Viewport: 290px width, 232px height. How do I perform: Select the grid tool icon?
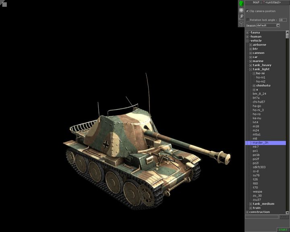241,10
